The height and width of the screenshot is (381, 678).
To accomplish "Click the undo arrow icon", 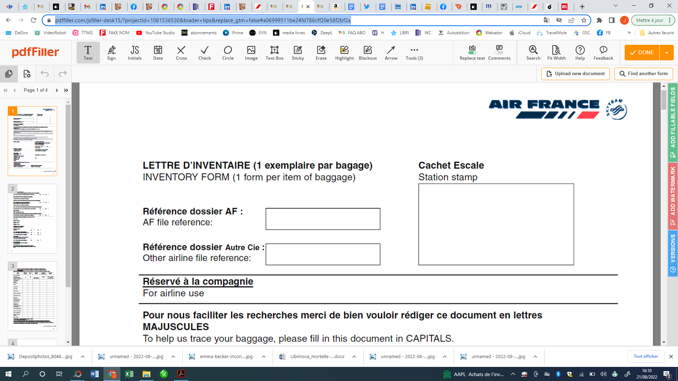I will point(44,74).
